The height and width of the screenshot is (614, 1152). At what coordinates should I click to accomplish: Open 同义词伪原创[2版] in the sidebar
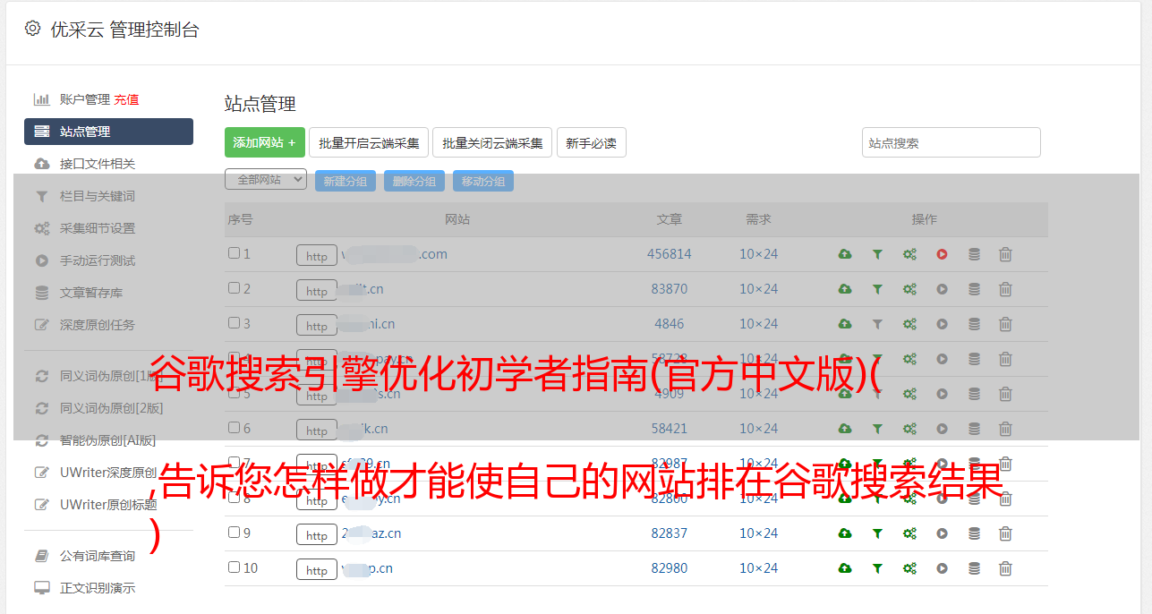(x=112, y=408)
